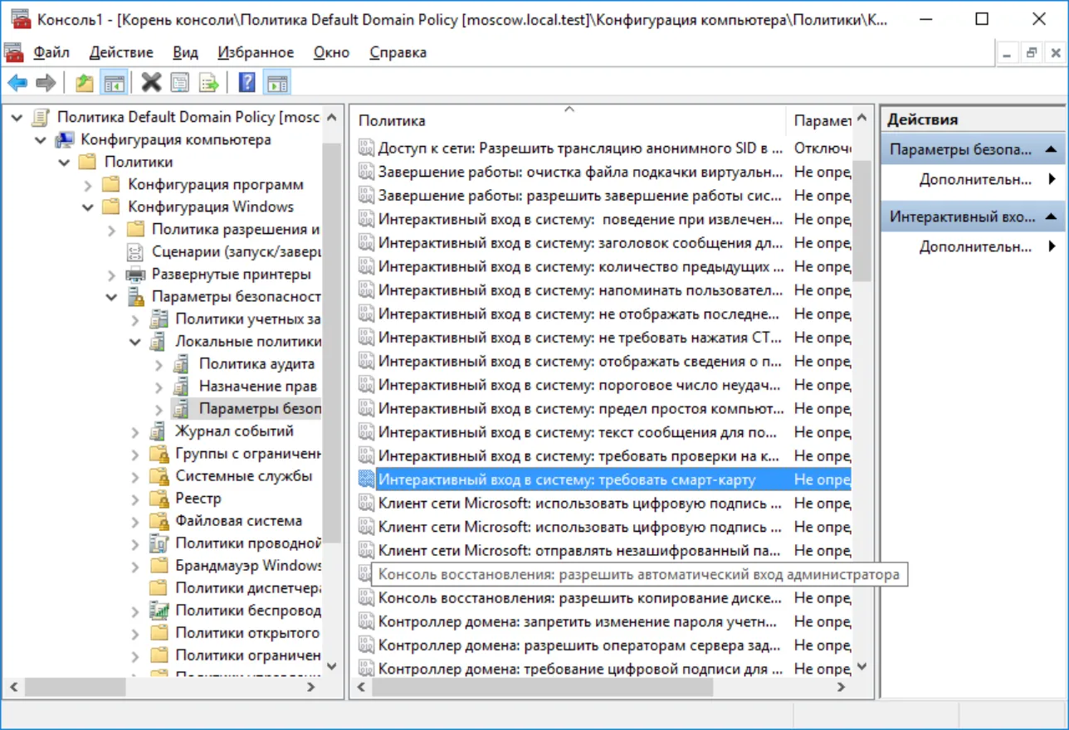Viewport: 1069px width, 730px height.
Task: Select the Завершение работы: очистка файла подкачки policy
Action: [x=580, y=172]
